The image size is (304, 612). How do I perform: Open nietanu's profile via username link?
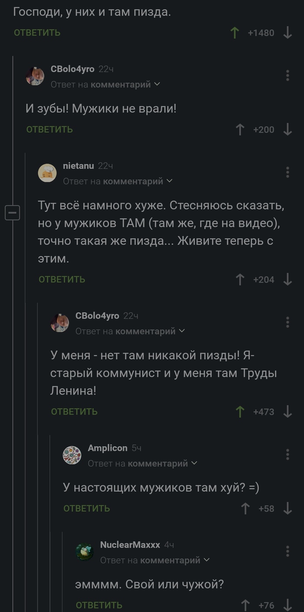click(x=79, y=165)
